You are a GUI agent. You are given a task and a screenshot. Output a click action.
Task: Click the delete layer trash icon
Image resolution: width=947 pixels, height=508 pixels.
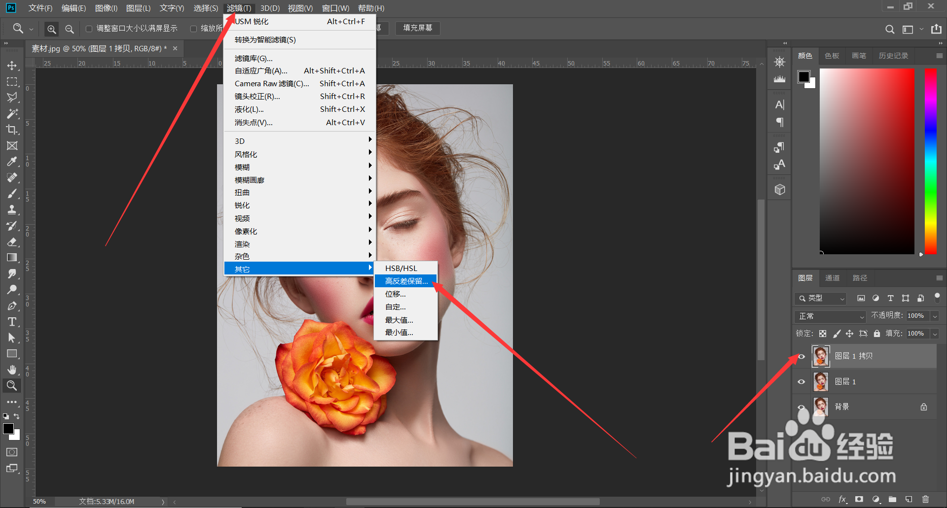pyautogui.click(x=926, y=499)
